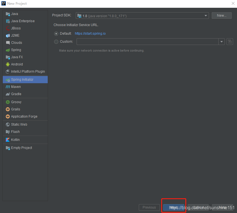Click the IntelliJ Platform Plugin icon
Viewport: 237px width, 213px height.
(x=8, y=72)
